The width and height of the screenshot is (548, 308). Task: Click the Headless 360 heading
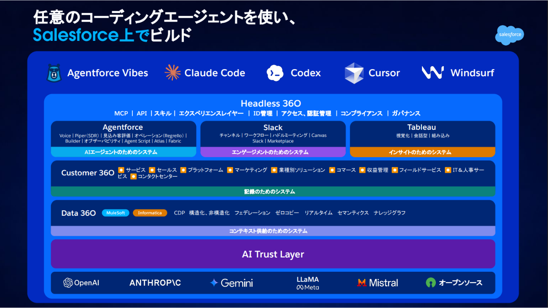271,103
